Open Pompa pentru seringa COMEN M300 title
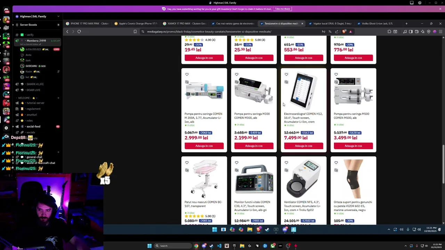This screenshot has height=250, width=445. (x=252, y=116)
